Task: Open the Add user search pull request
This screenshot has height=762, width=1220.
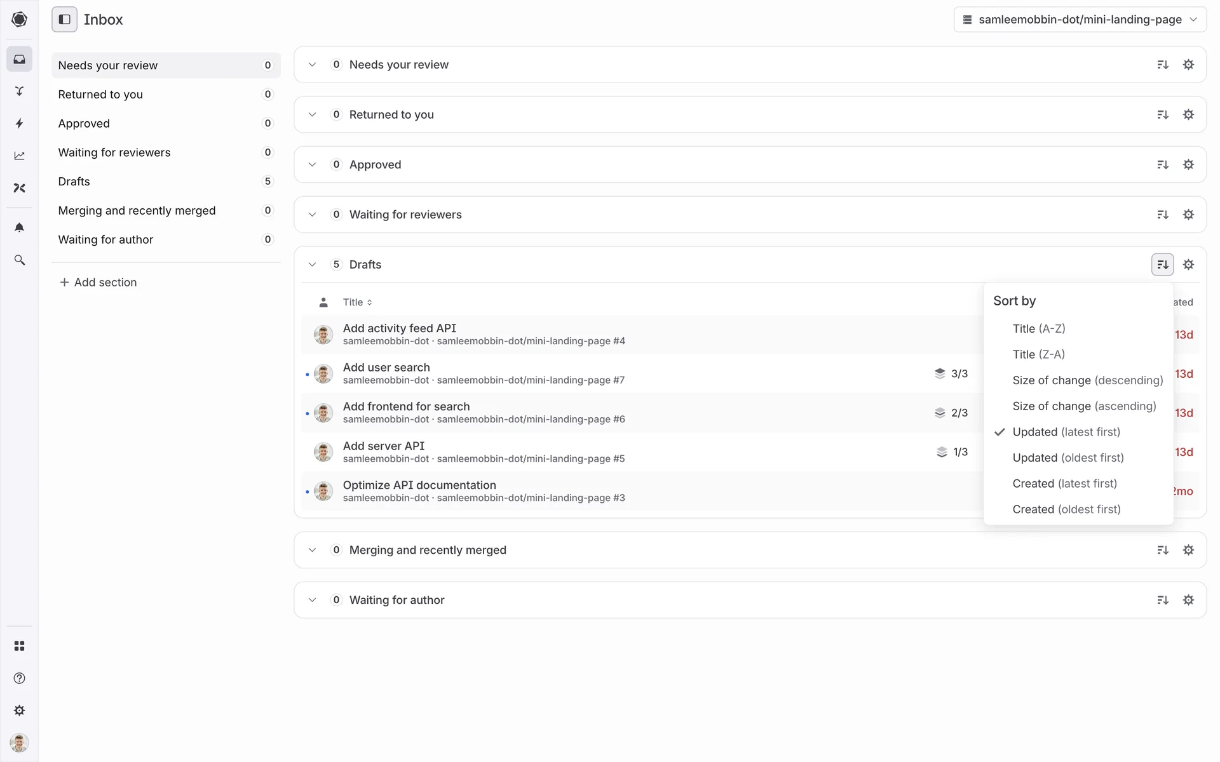Action: (x=386, y=368)
